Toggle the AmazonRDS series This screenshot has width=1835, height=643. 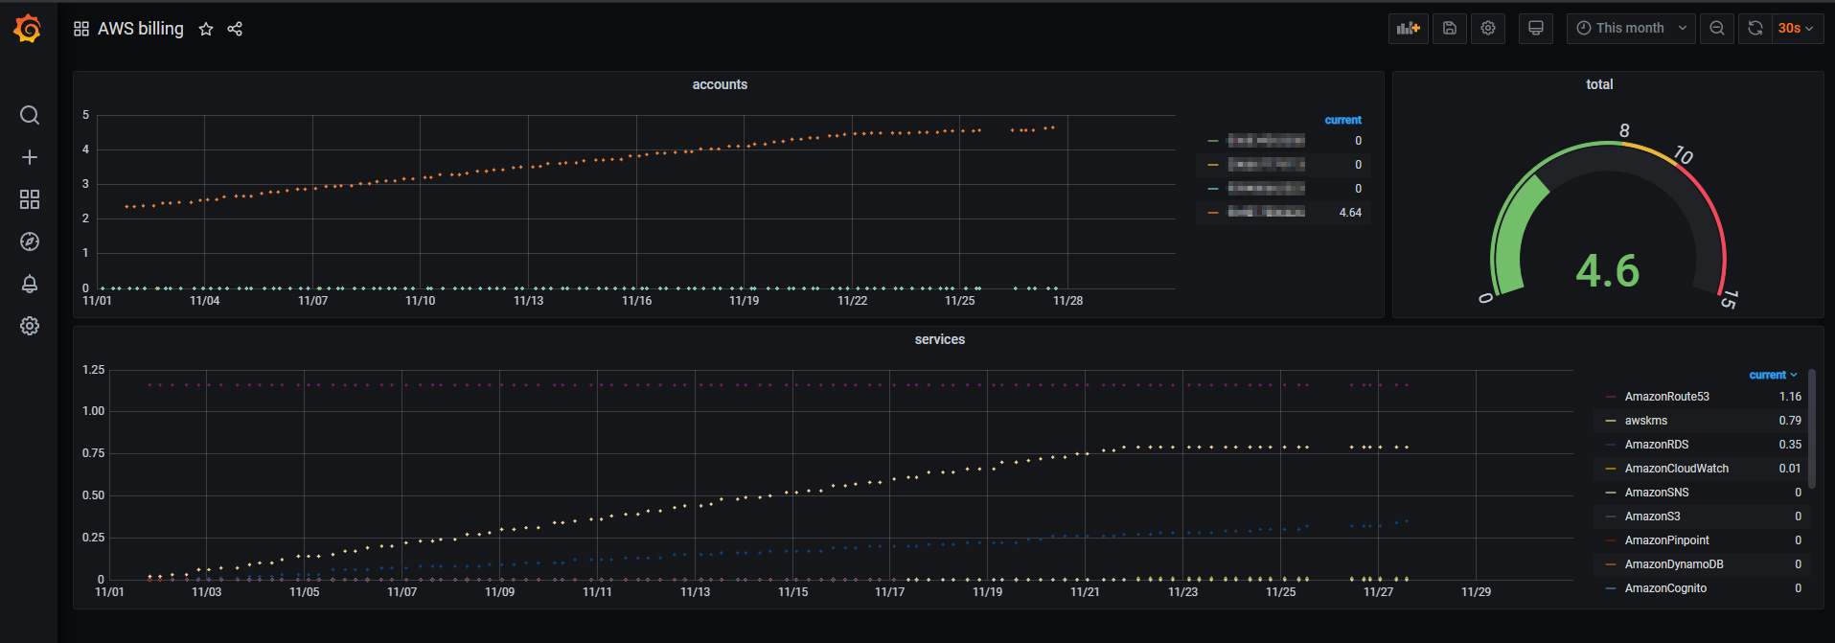coord(1657,445)
